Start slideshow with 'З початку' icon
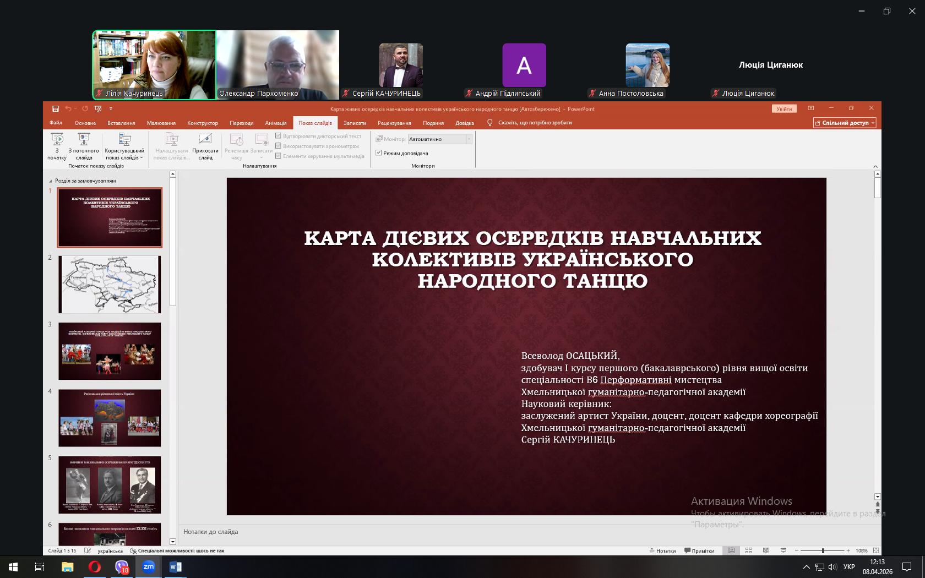 point(57,146)
